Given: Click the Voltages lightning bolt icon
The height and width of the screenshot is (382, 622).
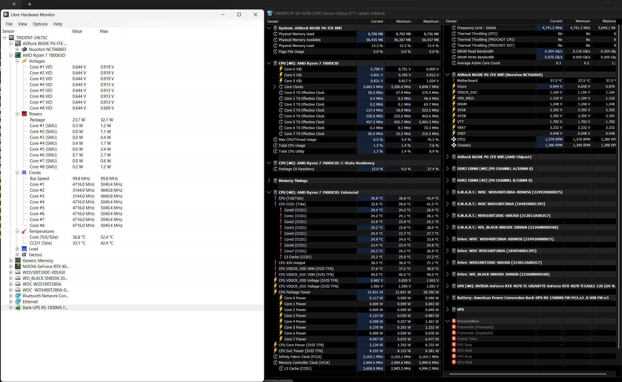Looking at the screenshot, I should point(24,61).
